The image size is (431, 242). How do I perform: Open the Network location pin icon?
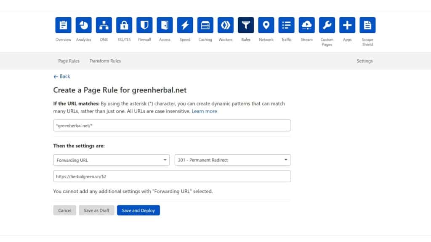(x=266, y=25)
